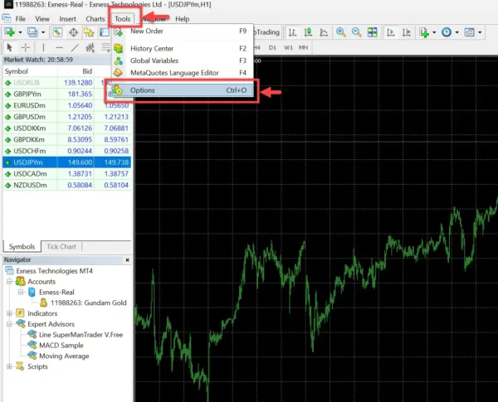The height and width of the screenshot is (402, 498).
Task: Expand the Scripts tree node
Action: coord(9,366)
